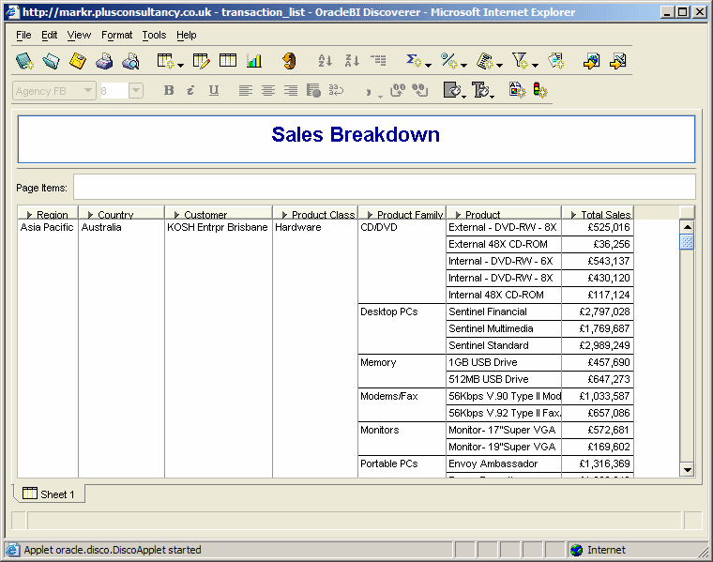This screenshot has width=713, height=562.
Task: Drill the Product Family column triangle
Action: [x=371, y=215]
